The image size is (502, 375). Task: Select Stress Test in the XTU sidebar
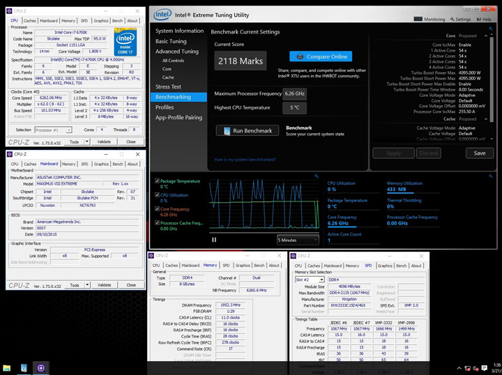167,87
